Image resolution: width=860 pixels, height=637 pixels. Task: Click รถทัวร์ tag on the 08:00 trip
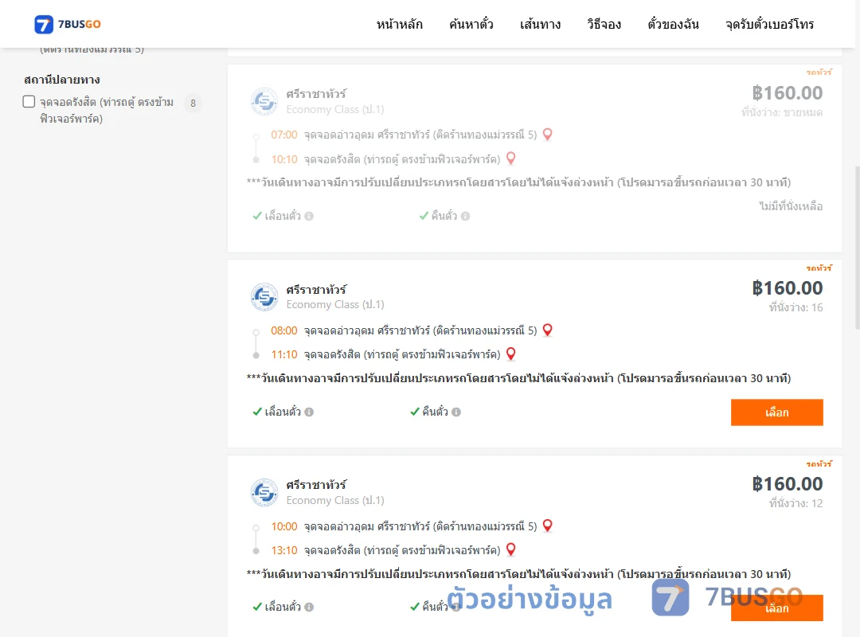(819, 268)
